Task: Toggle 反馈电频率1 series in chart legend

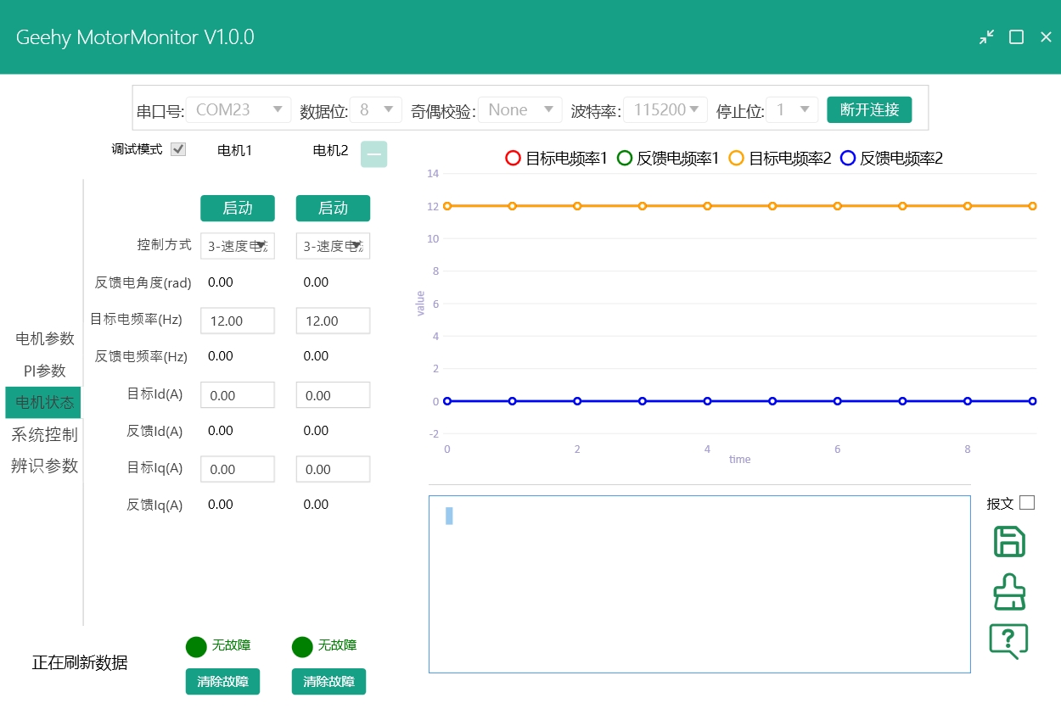Action: pyautogui.click(x=667, y=158)
